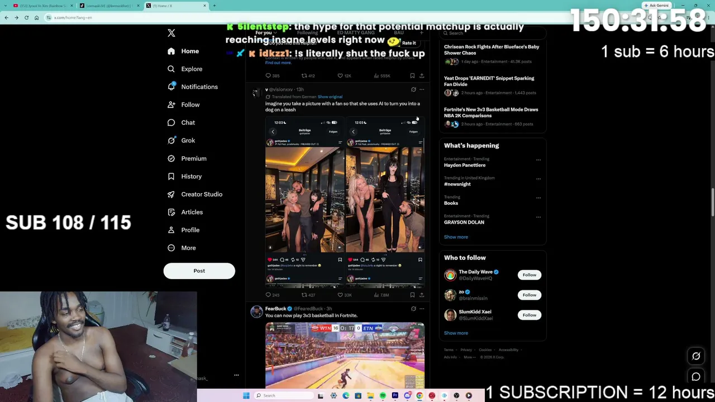Open options for #newsnight trend

point(538,179)
